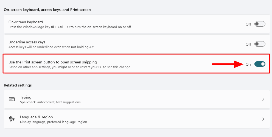Click the Related settings heading
The height and width of the screenshot is (137, 272).
point(18,85)
